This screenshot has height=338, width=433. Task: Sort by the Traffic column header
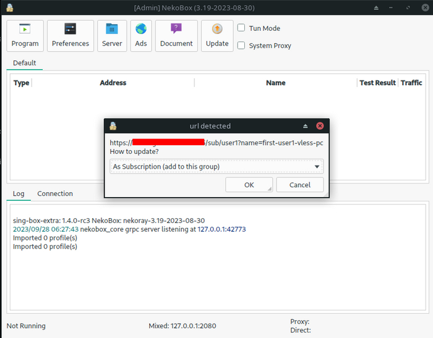click(411, 83)
